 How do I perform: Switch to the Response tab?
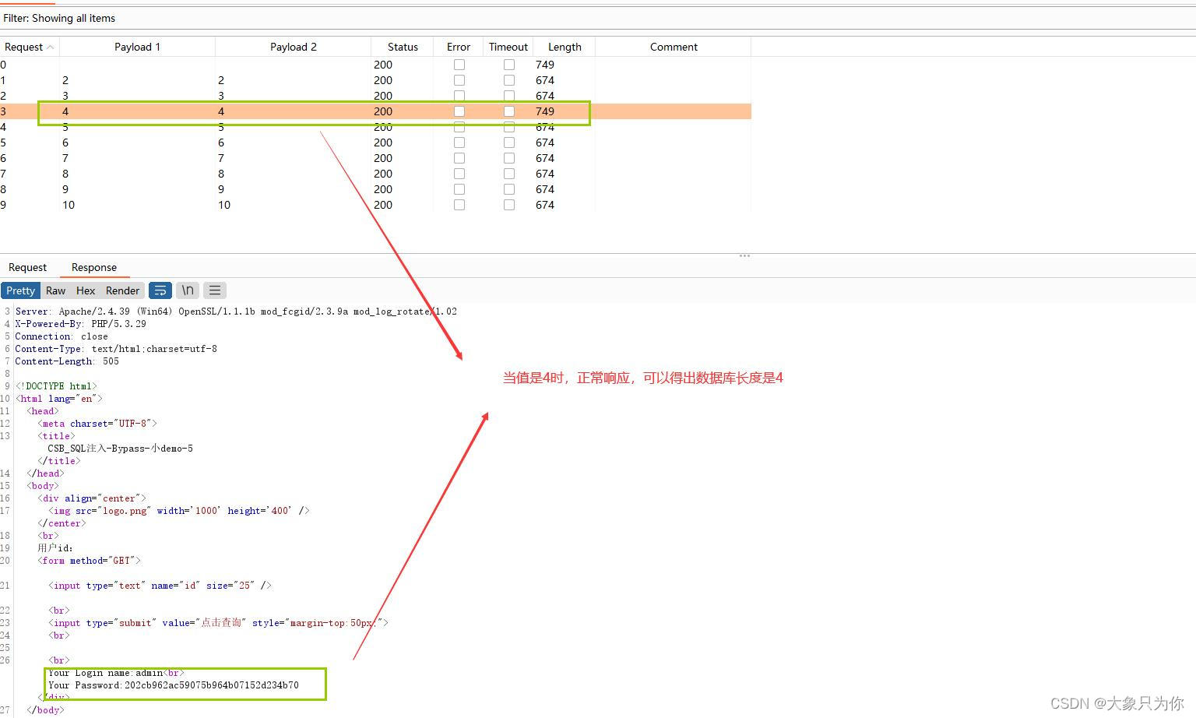[x=94, y=267]
